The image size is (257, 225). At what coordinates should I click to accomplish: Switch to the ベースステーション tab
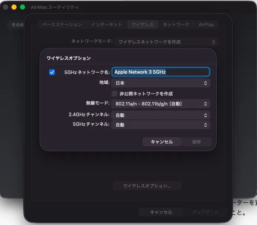click(x=62, y=24)
